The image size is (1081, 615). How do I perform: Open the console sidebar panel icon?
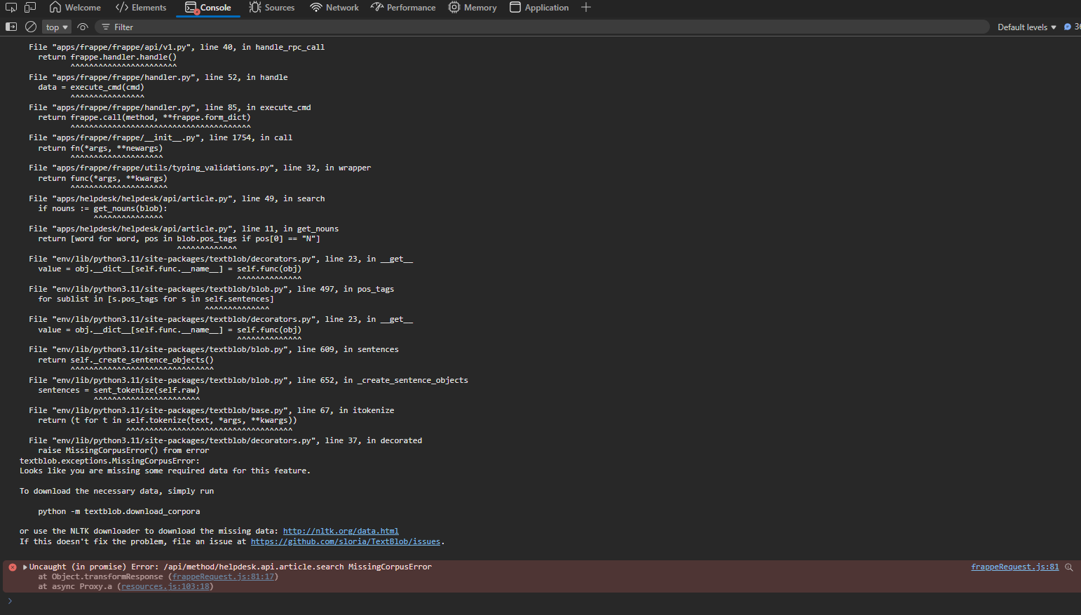click(x=11, y=26)
